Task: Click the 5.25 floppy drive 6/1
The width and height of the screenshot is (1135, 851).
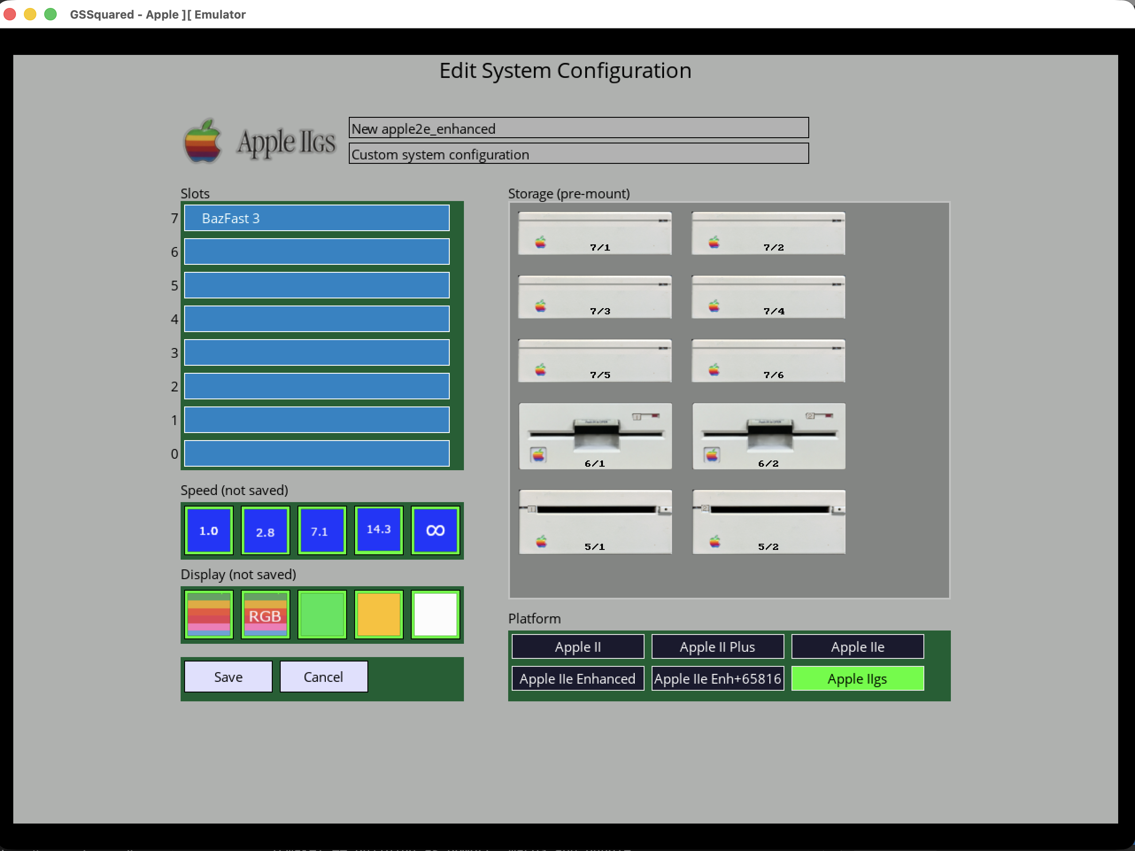Action: click(595, 436)
